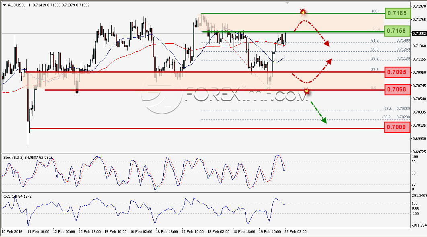Click the 50 level on the Stochastic axis

(x=414, y=173)
